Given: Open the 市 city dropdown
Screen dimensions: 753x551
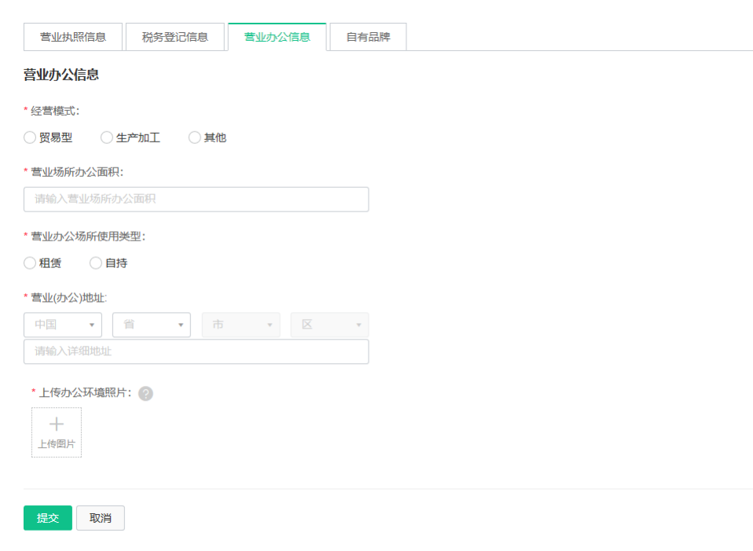Looking at the screenshot, I should 241,325.
